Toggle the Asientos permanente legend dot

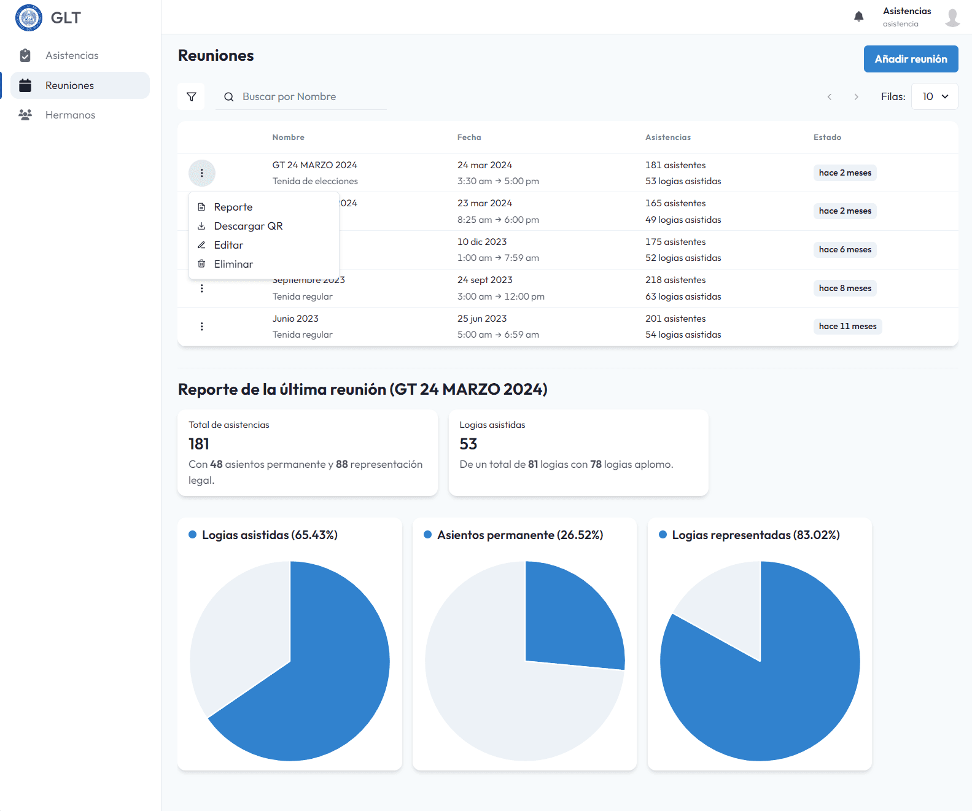pyautogui.click(x=428, y=535)
